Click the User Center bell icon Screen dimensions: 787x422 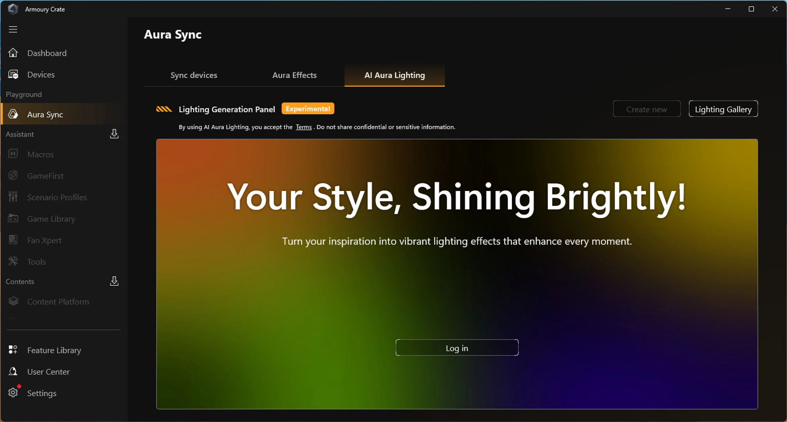13,372
